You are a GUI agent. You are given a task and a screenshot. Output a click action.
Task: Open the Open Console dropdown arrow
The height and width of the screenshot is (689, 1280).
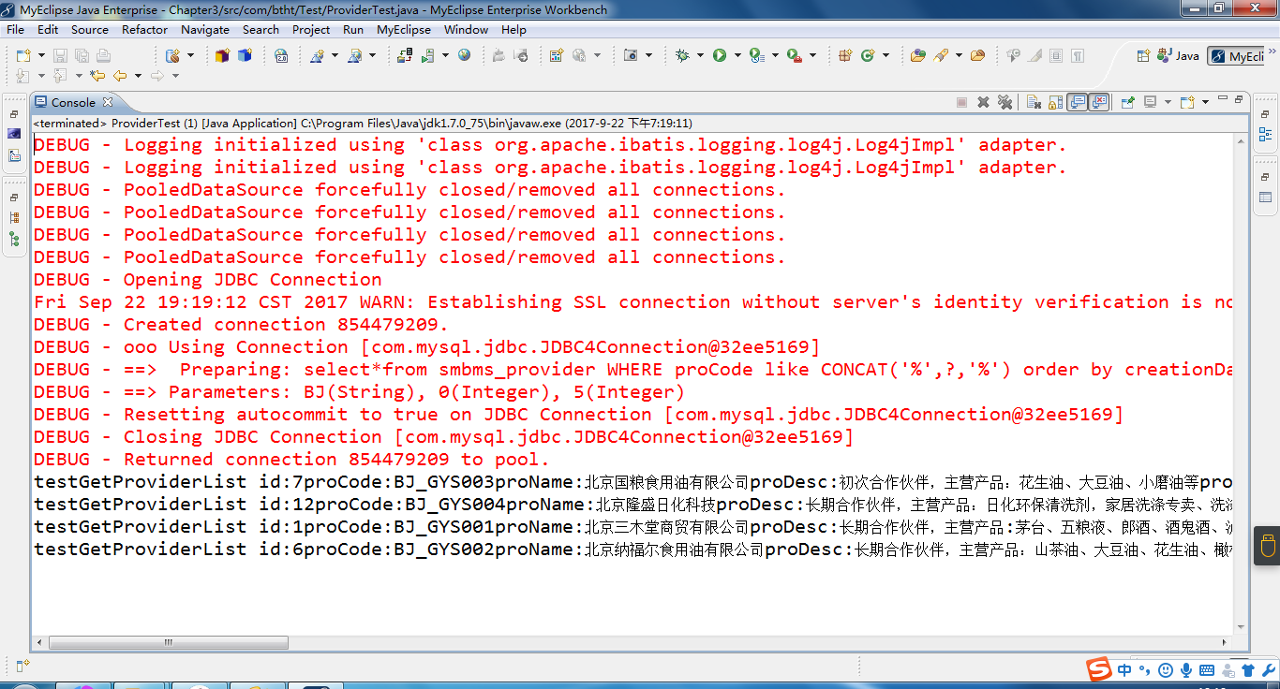tap(1205, 102)
